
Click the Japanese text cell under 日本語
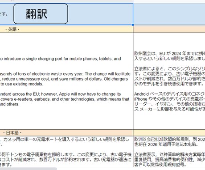pos(66,152)
